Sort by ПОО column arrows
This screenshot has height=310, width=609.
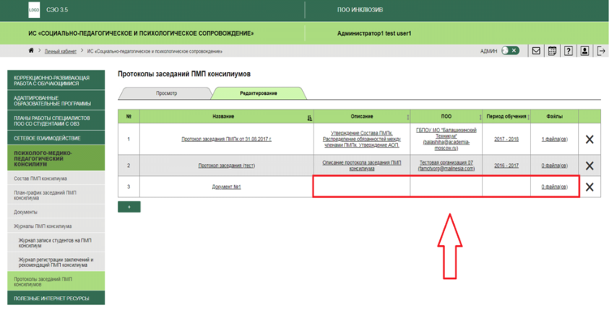click(x=480, y=117)
